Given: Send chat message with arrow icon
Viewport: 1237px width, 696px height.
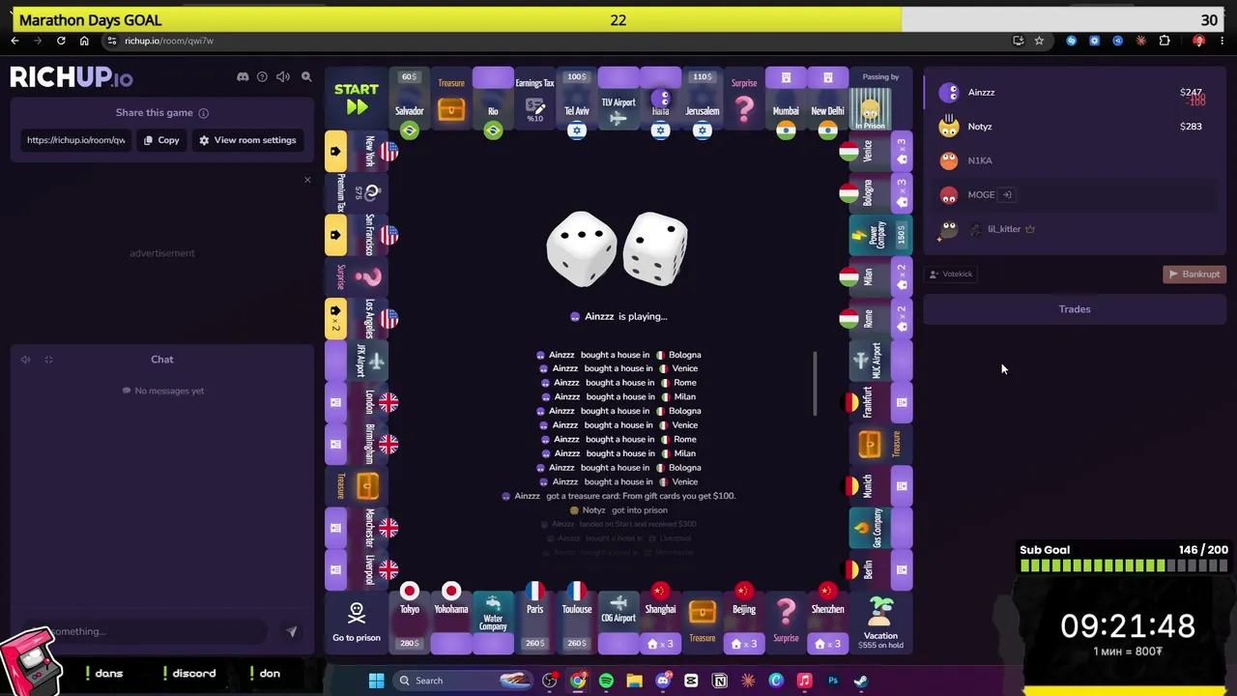Looking at the screenshot, I should tap(291, 631).
